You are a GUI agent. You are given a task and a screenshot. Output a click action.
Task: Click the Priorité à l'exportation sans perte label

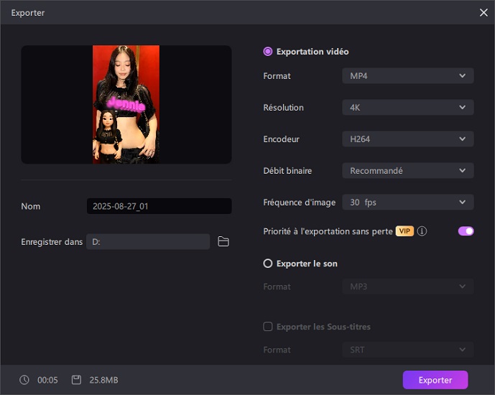tap(328, 231)
